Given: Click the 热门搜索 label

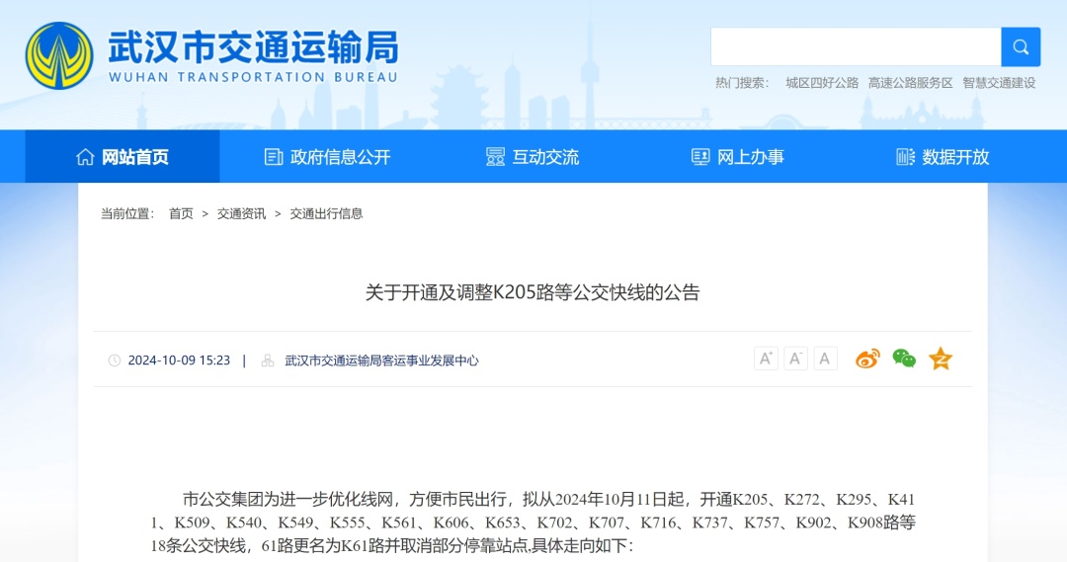Looking at the screenshot, I should [x=742, y=83].
